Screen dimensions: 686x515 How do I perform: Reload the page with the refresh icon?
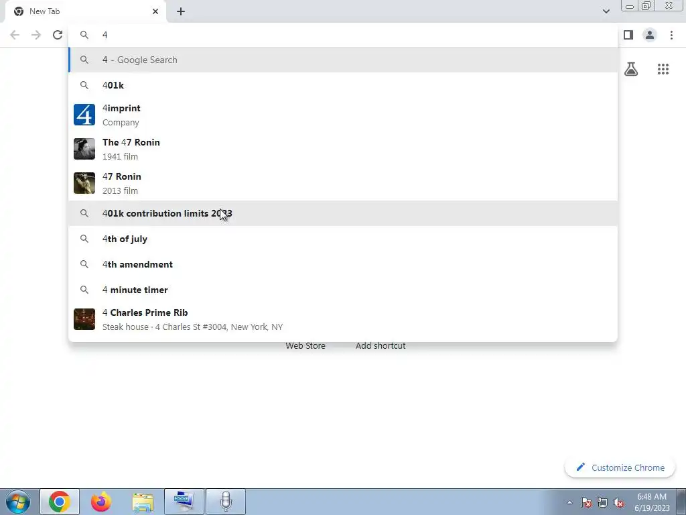coord(58,35)
